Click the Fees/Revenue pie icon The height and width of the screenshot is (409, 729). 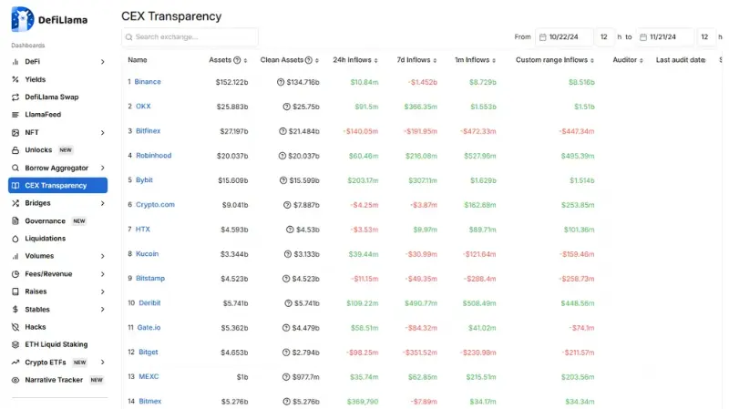point(15,274)
